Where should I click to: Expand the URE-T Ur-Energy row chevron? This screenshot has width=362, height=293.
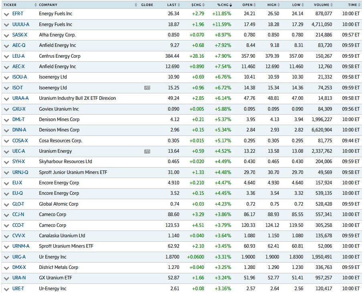coord(6,289)
